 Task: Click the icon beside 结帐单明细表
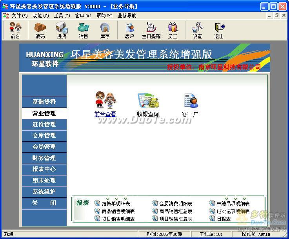click(97, 203)
